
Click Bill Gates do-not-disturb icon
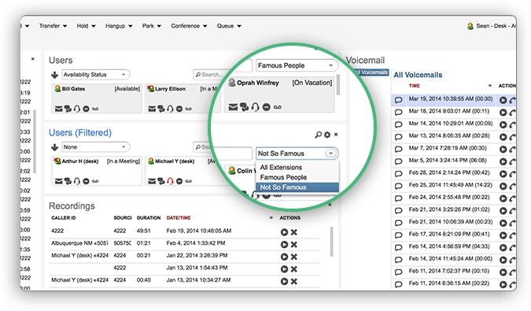(86, 109)
